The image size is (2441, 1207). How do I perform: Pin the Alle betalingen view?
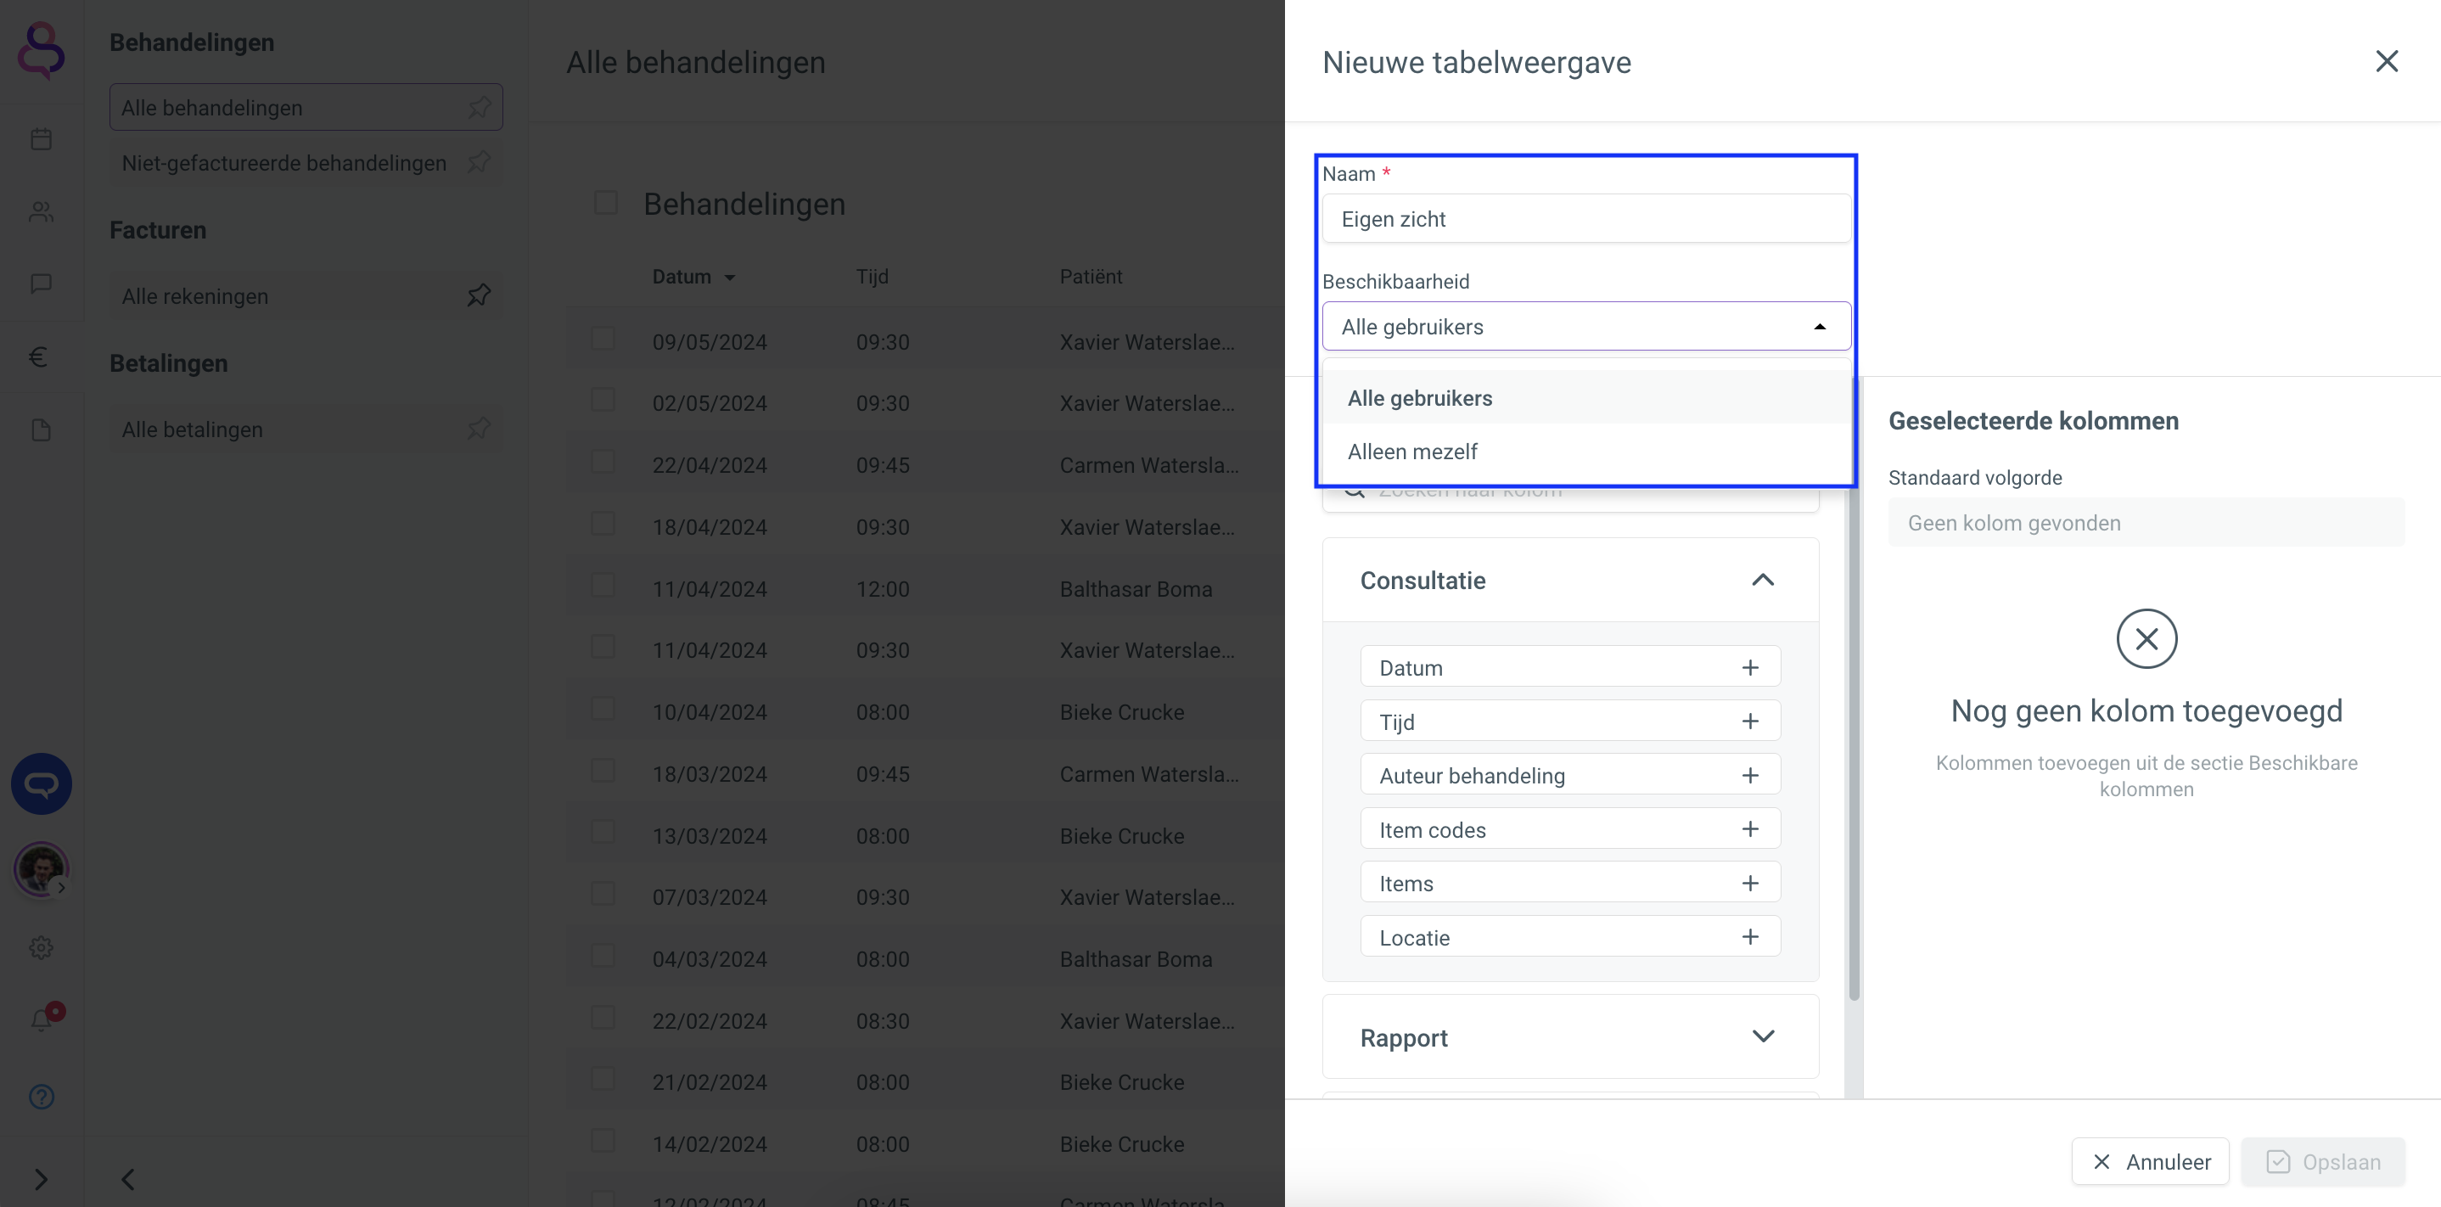coord(479,429)
